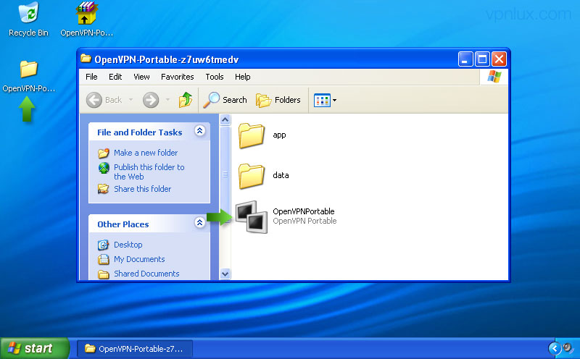Open the Views dropdown arrow
This screenshot has width=580, height=359.
tap(334, 100)
